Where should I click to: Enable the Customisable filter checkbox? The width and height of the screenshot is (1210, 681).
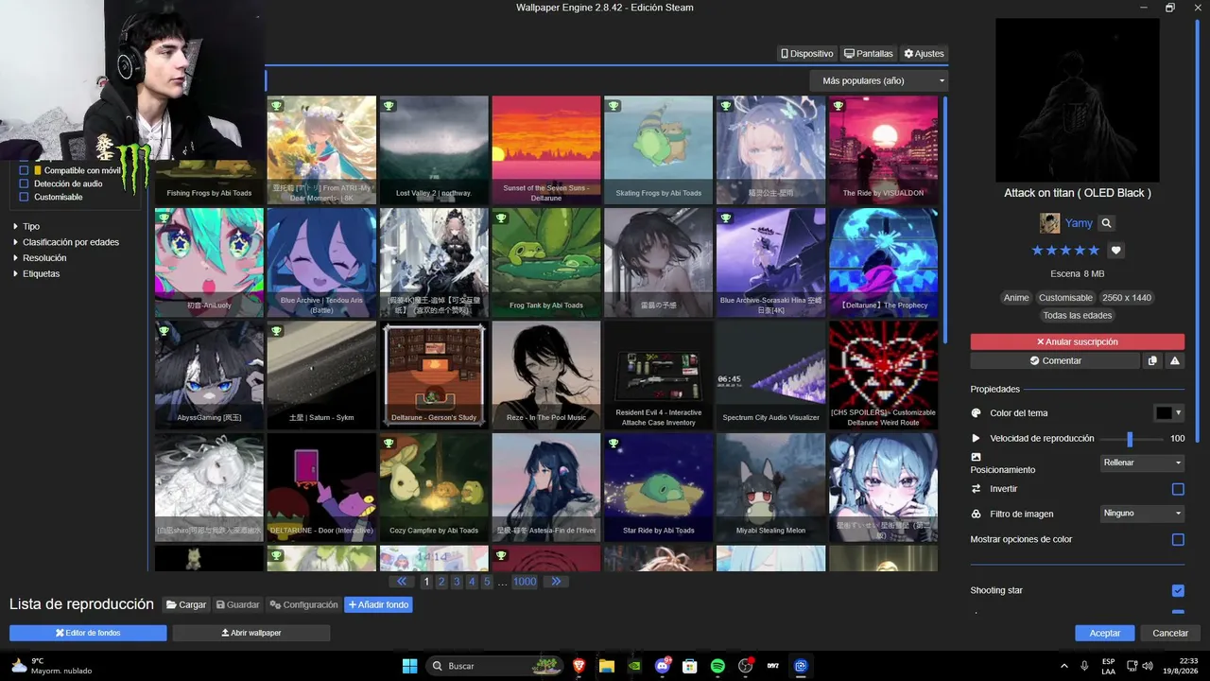pos(25,197)
